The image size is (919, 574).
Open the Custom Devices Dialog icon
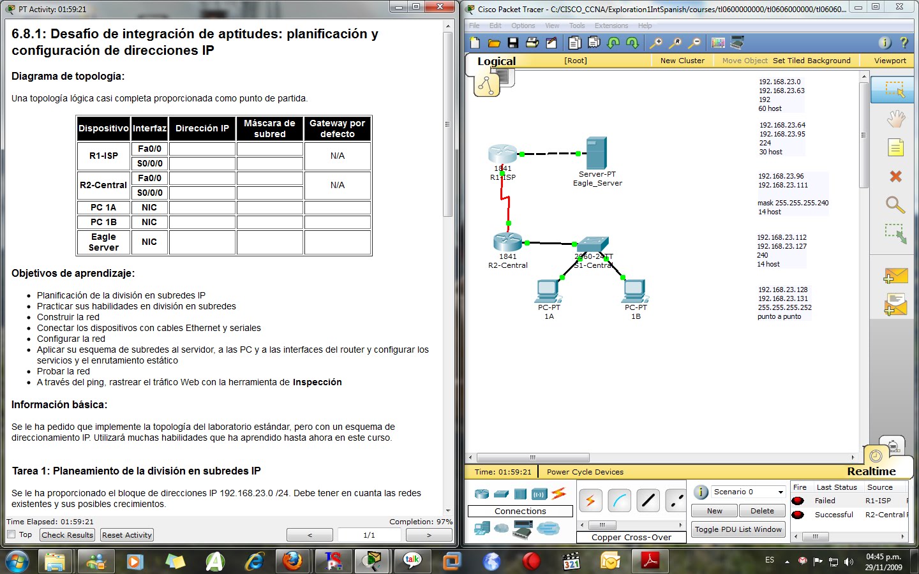click(x=738, y=43)
